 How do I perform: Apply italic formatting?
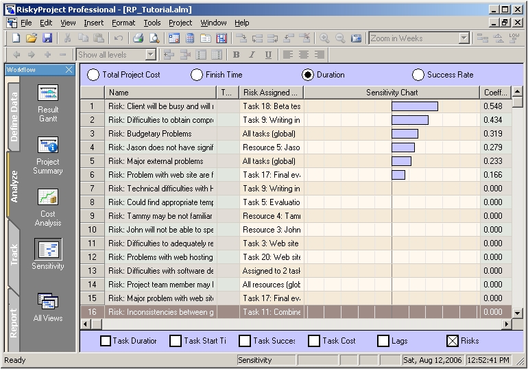(252, 55)
